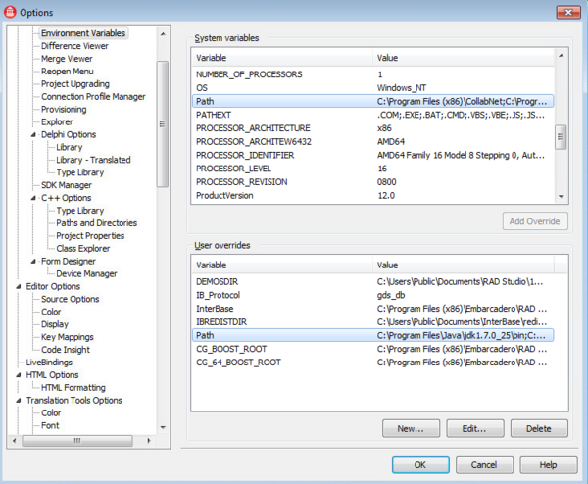
Task: Confirm the dialog with OK
Action: click(419, 463)
